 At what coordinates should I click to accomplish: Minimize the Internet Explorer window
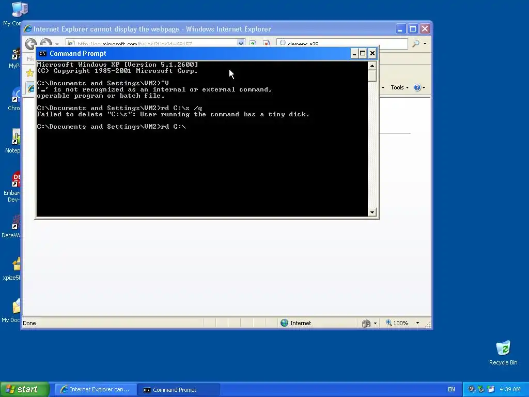coord(400,29)
